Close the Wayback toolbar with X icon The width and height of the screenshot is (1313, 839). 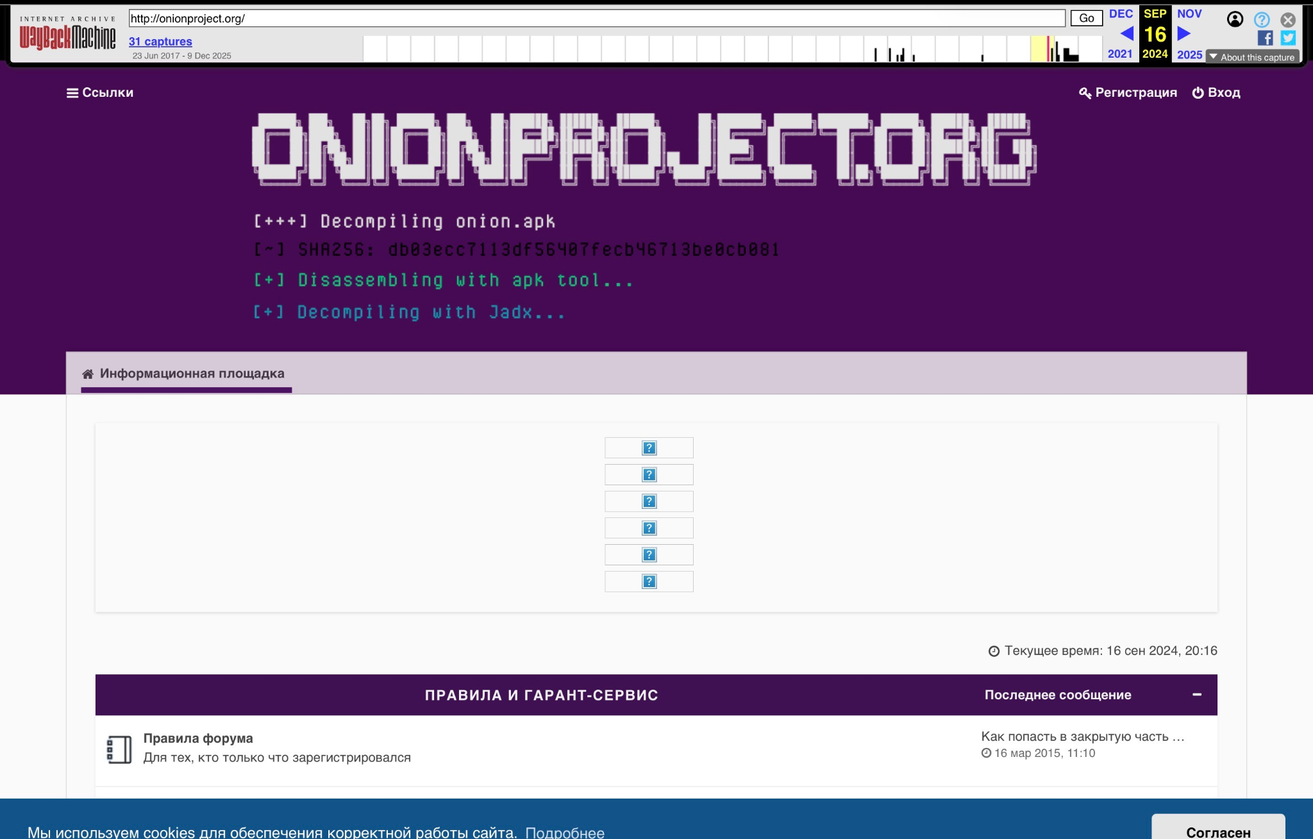[1288, 20]
